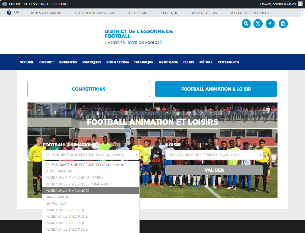Follow the Portail Clubs link
This screenshot has height=233, width=305.
(204, 13)
